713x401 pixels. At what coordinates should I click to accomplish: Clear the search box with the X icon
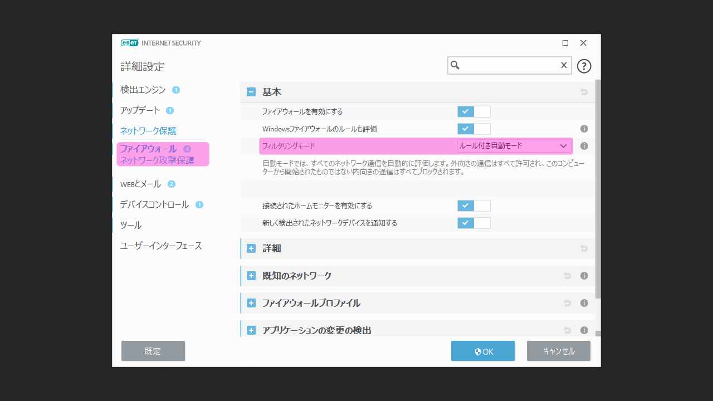tap(563, 65)
